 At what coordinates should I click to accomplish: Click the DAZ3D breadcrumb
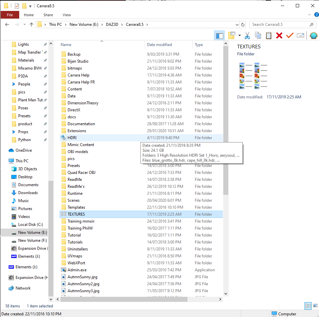click(x=112, y=25)
